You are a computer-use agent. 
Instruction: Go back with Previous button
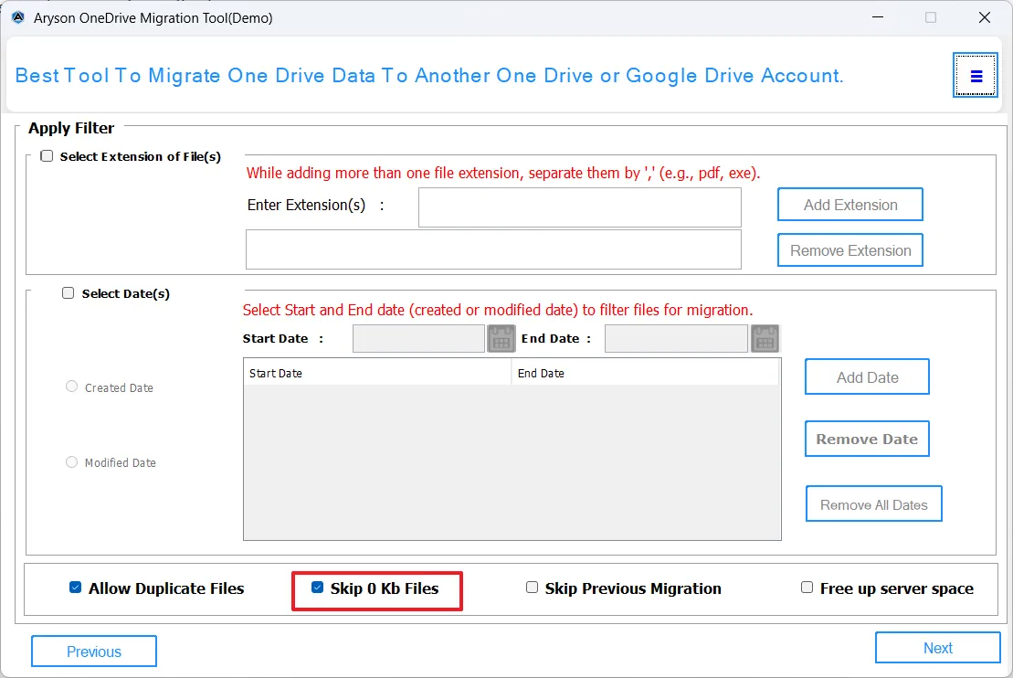(94, 652)
